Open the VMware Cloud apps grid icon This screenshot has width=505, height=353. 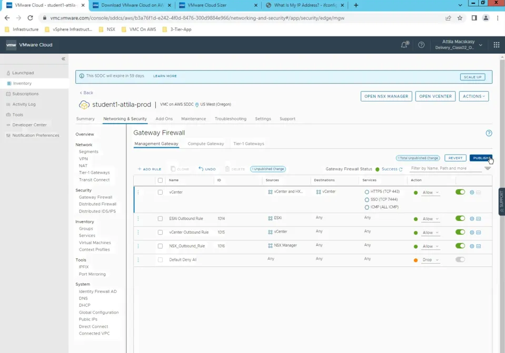pyautogui.click(x=496, y=45)
